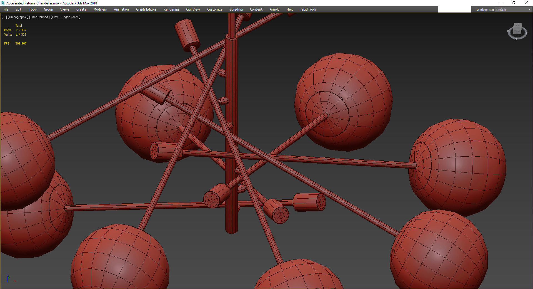The height and width of the screenshot is (289, 533).
Task: Open the Modifiers menu
Action: 100,9
